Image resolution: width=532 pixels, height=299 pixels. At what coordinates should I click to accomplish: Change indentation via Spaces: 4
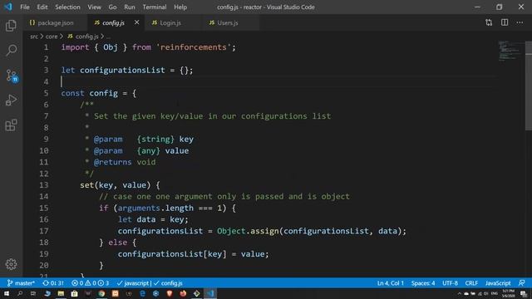pos(423,283)
